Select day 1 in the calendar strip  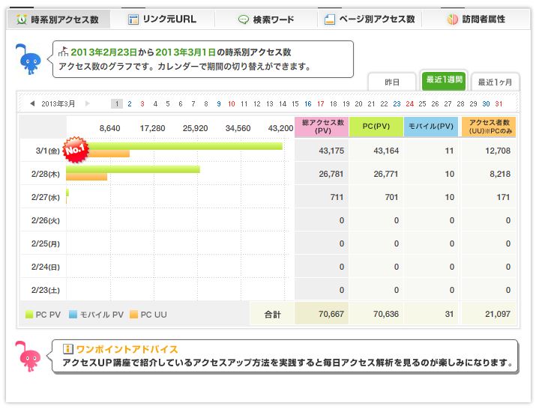pos(116,103)
